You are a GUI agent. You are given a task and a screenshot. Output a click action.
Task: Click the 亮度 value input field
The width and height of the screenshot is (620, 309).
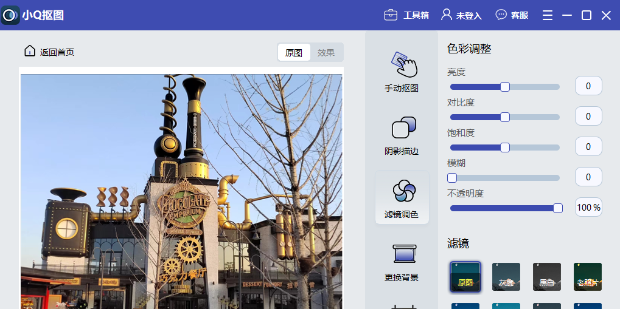pyautogui.click(x=588, y=86)
